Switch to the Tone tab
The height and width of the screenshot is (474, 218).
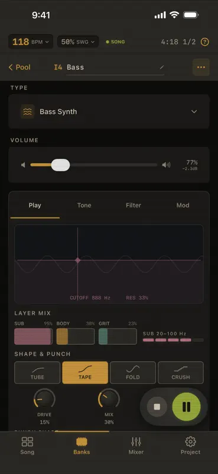pyautogui.click(x=84, y=206)
